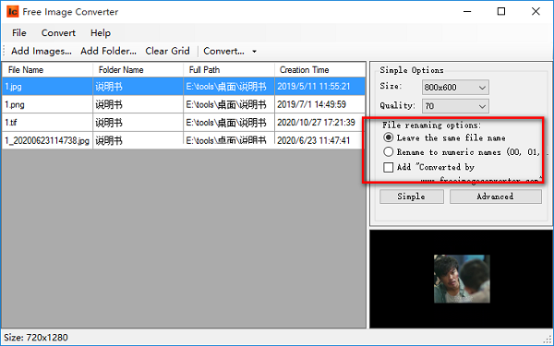
Task: Select Rename to numeric names radio
Action: pos(389,152)
